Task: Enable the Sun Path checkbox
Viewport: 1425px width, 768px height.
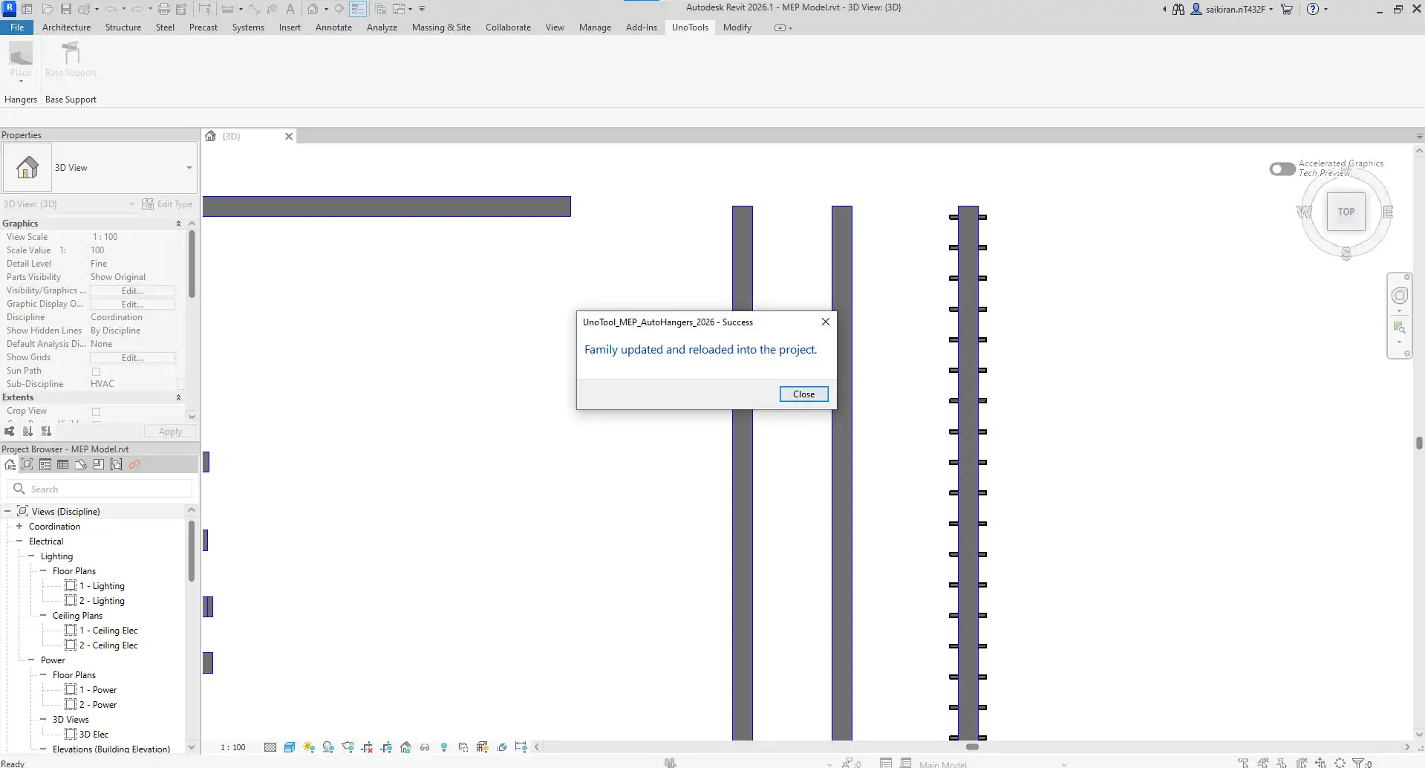Action: pyautogui.click(x=96, y=371)
